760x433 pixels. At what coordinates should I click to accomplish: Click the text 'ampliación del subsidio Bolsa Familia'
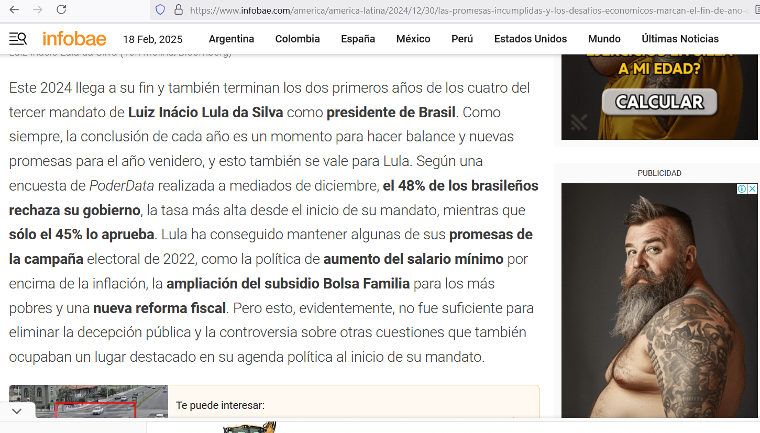coord(288,284)
